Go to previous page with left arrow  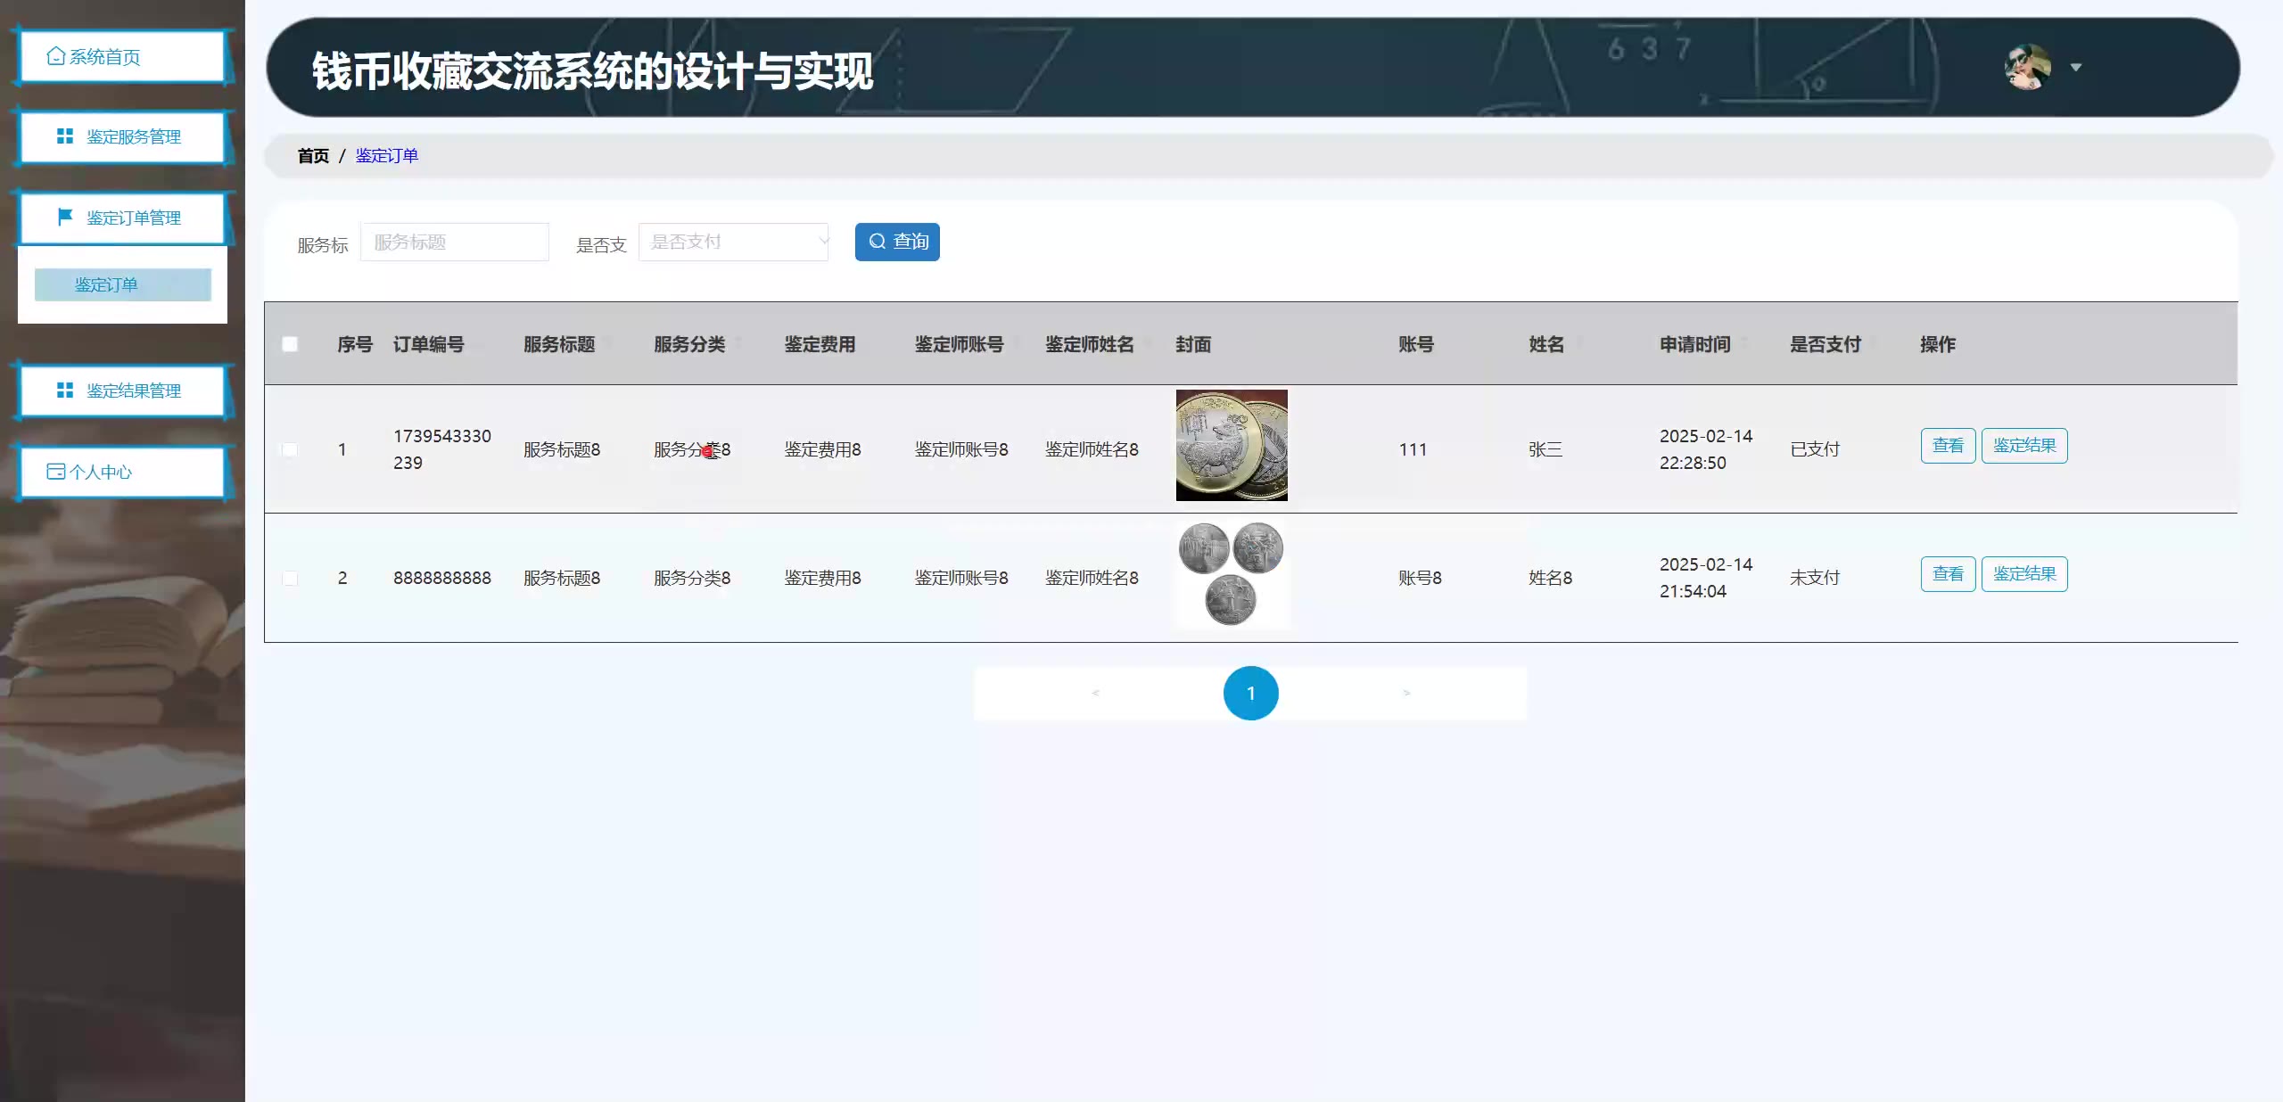pos(1095,693)
